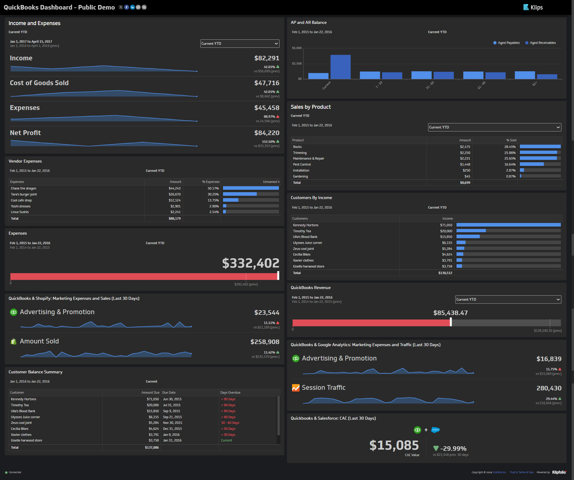Select 'Ulysses Juice corner' in Customers By Income
Screen dimensions: 574x480
[x=427, y=243]
